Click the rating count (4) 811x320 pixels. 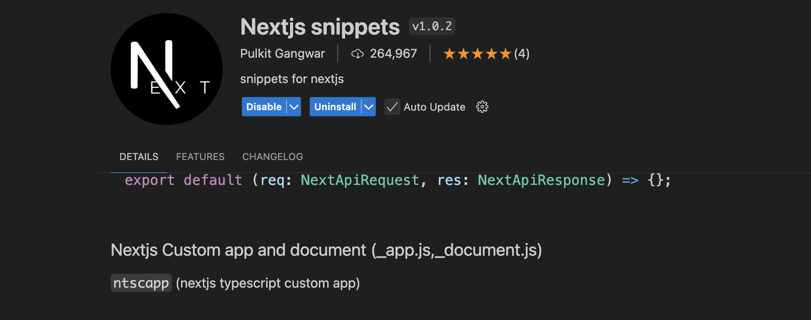coord(522,54)
